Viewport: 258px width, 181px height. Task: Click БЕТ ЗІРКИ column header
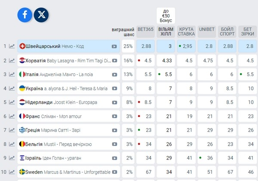pos(248,31)
